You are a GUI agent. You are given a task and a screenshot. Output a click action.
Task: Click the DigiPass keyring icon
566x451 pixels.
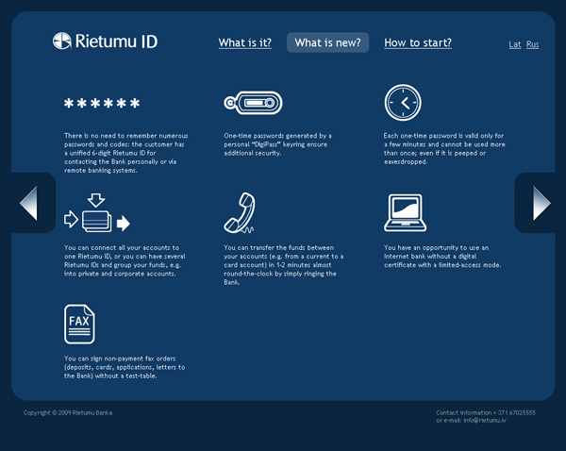pos(253,103)
